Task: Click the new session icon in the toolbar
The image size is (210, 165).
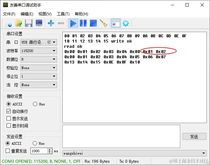Action: (x=8, y=23)
